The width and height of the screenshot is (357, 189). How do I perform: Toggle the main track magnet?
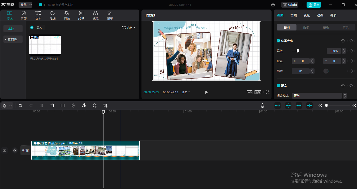[278, 106]
